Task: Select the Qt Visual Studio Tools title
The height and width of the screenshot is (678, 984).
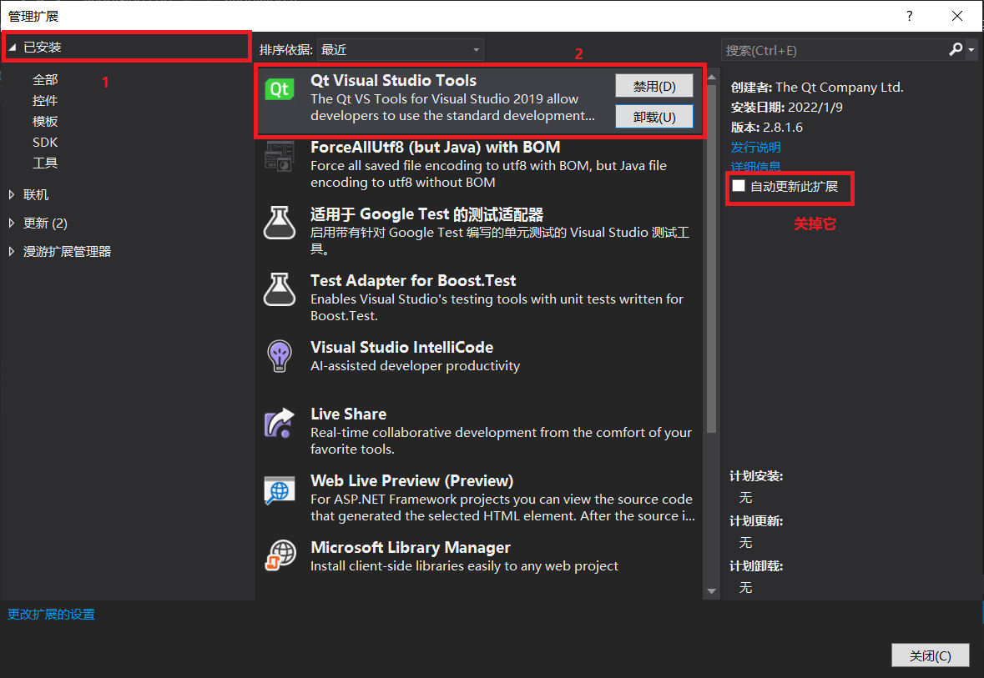Action: 393,80
